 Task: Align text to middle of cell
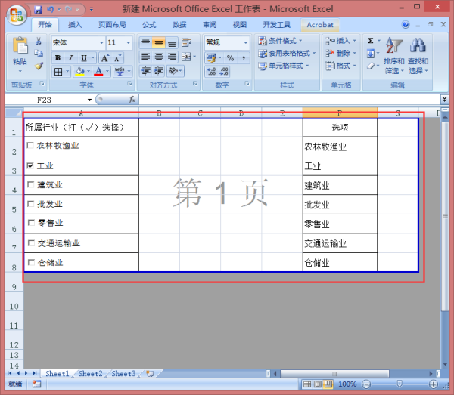coord(158,43)
